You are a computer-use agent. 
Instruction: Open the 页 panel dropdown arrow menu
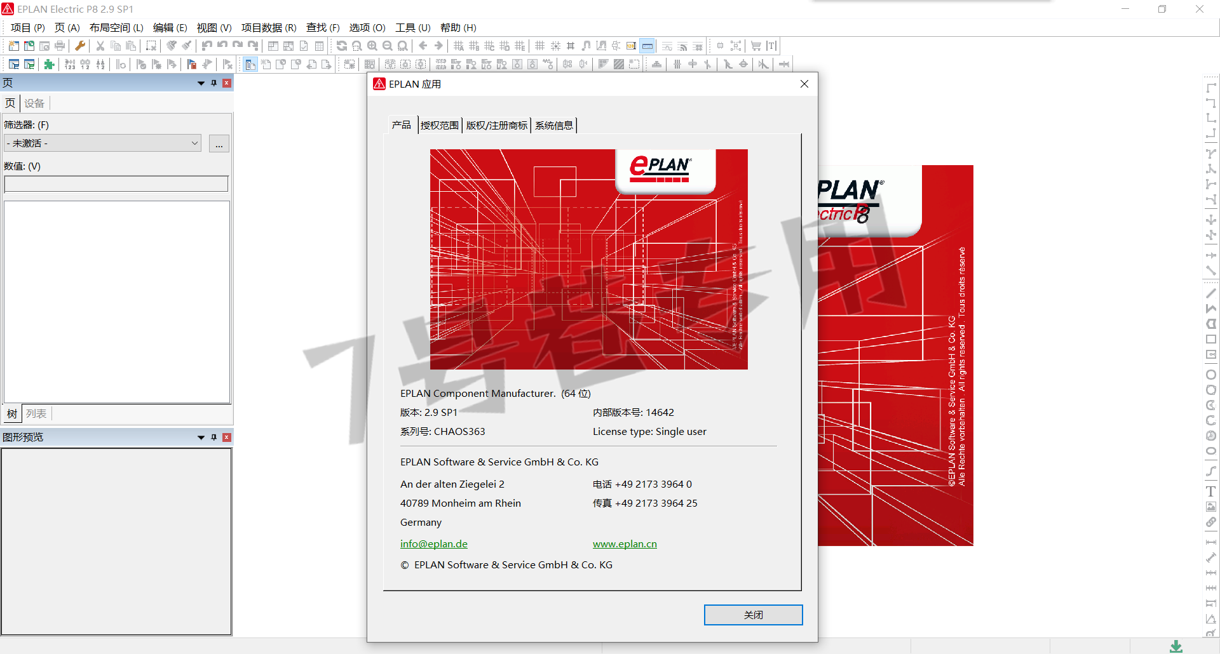coord(201,83)
